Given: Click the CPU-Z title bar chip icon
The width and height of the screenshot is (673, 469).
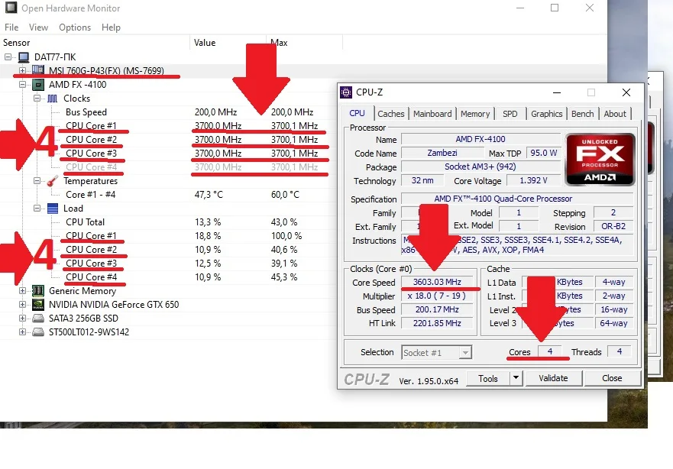Looking at the screenshot, I should coord(346,92).
